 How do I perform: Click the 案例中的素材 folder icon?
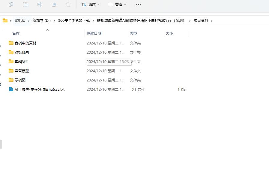click(x=11, y=43)
